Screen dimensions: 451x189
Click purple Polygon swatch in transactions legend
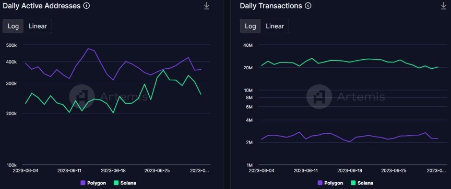click(320, 183)
